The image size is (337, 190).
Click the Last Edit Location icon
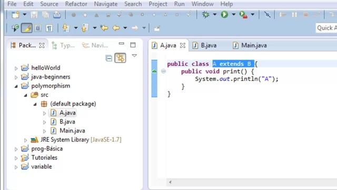104,28
